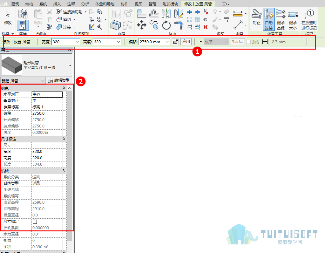The height and width of the screenshot is (253, 325).
Task: Toggle the offset lock icon beside 应用
Action: 175,42
